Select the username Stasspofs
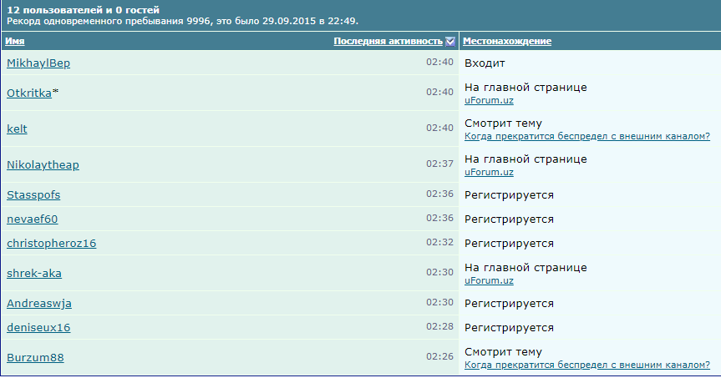Image resolution: width=721 pixels, height=378 pixels. coord(33,194)
